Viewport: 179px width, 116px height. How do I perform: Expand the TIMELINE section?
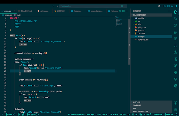click(151, 105)
